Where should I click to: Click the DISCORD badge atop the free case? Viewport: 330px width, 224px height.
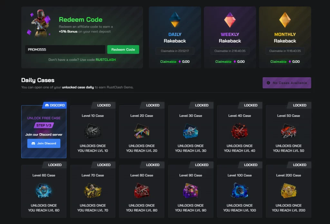tap(54, 105)
